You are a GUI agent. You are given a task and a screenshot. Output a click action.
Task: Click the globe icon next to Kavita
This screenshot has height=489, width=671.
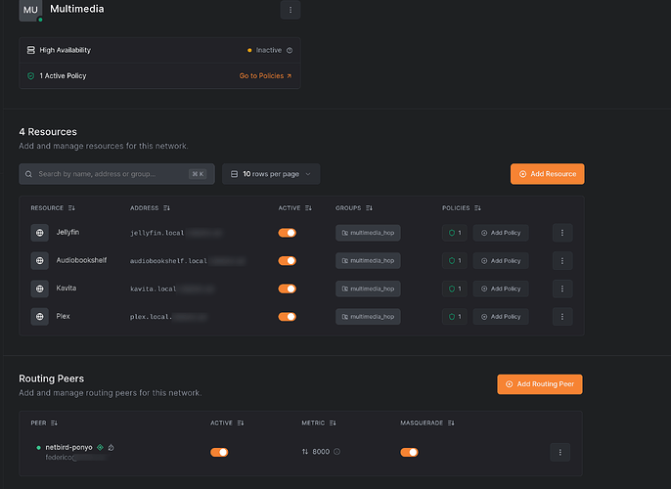tap(39, 289)
